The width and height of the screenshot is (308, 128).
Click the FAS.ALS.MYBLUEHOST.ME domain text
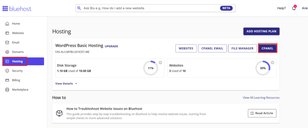(73, 52)
